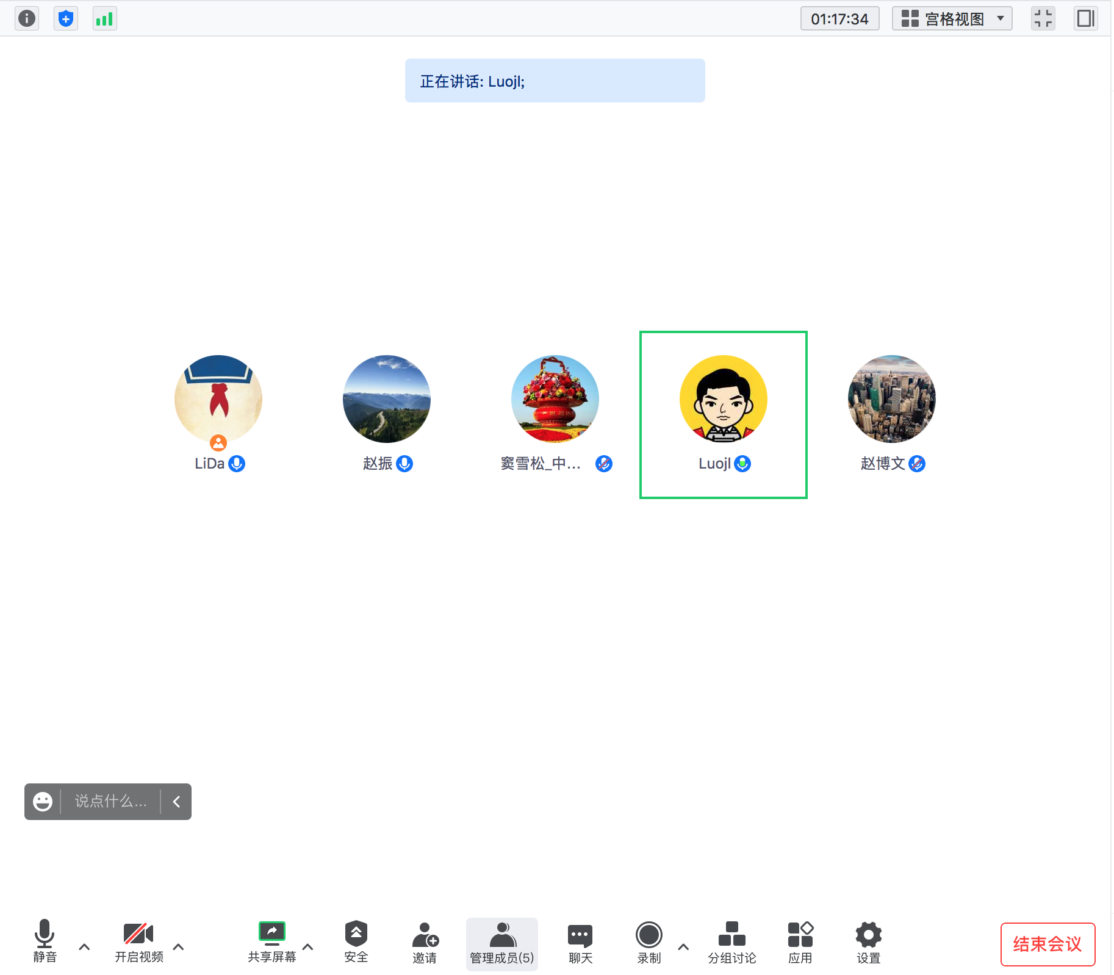Expand the 宫格视图 view dropdown

[x=952, y=18]
